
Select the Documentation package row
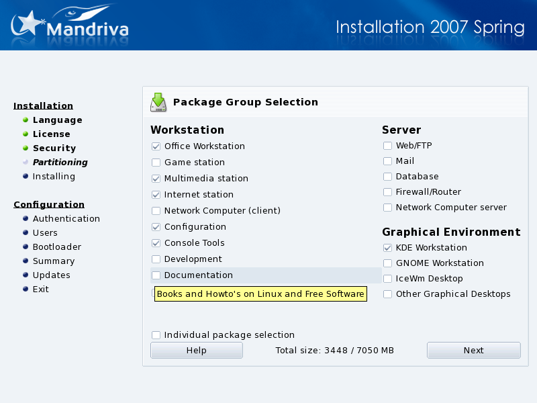[199, 275]
